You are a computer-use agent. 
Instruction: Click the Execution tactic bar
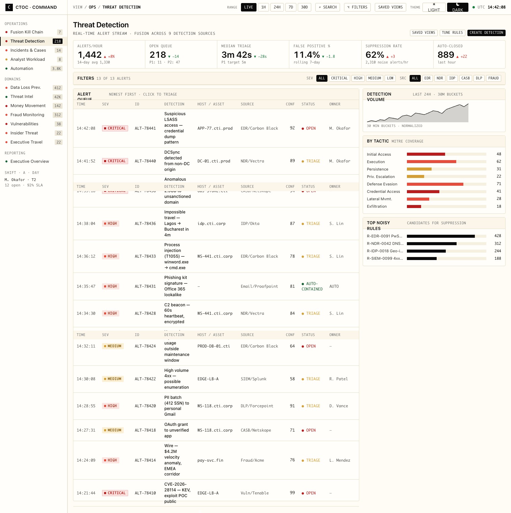pyautogui.click(x=446, y=162)
